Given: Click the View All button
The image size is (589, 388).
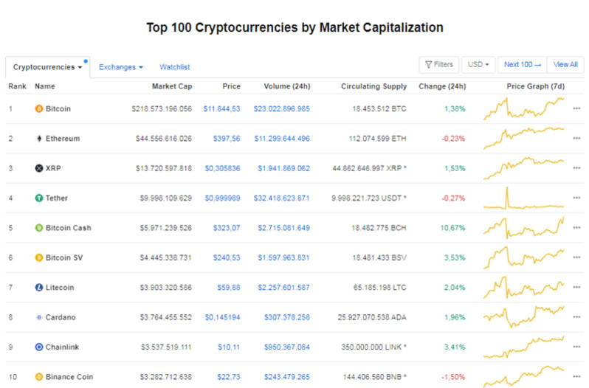Looking at the screenshot, I should pos(566,65).
